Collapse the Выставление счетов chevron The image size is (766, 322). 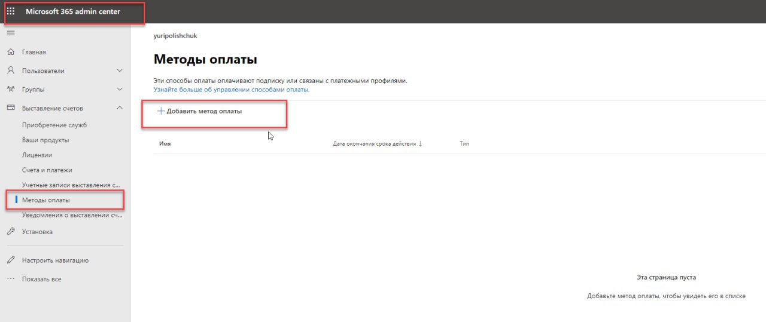[x=120, y=108]
